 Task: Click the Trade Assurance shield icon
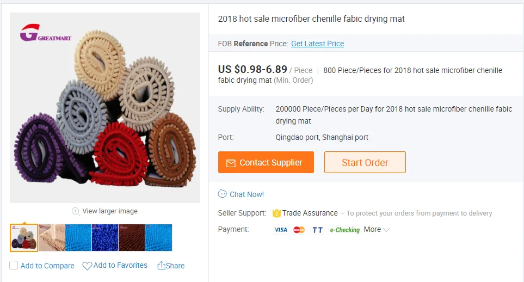[276, 213]
